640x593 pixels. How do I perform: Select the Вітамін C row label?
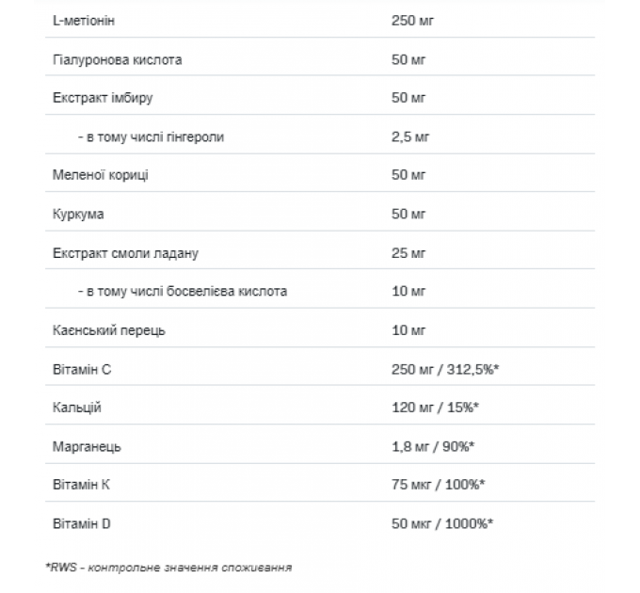coord(82,369)
